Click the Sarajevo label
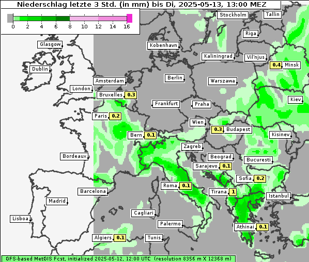Screen dimensions: 309x262 [x=206, y=166]
